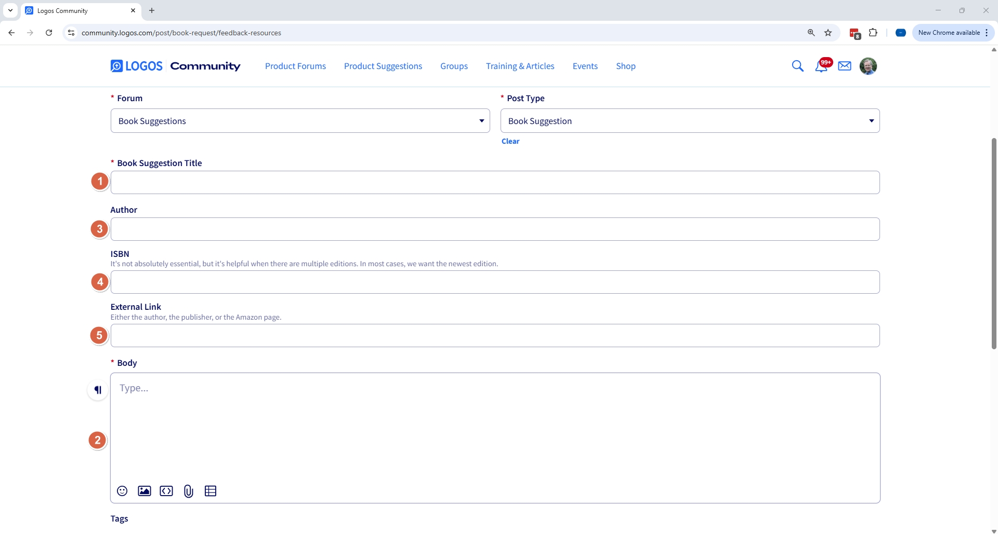Attach a file using the paperclip icon
The height and width of the screenshot is (534, 998).
(x=189, y=491)
